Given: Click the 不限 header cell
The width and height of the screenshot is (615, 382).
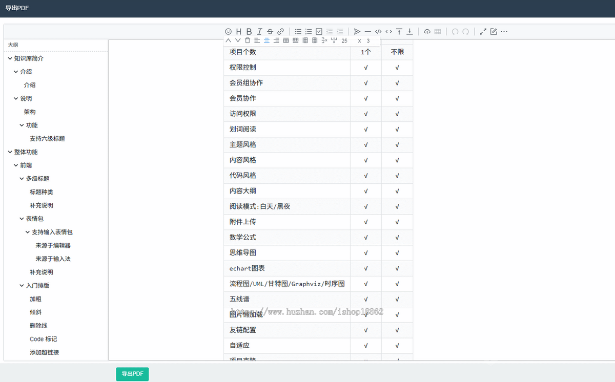Looking at the screenshot, I should tap(397, 52).
